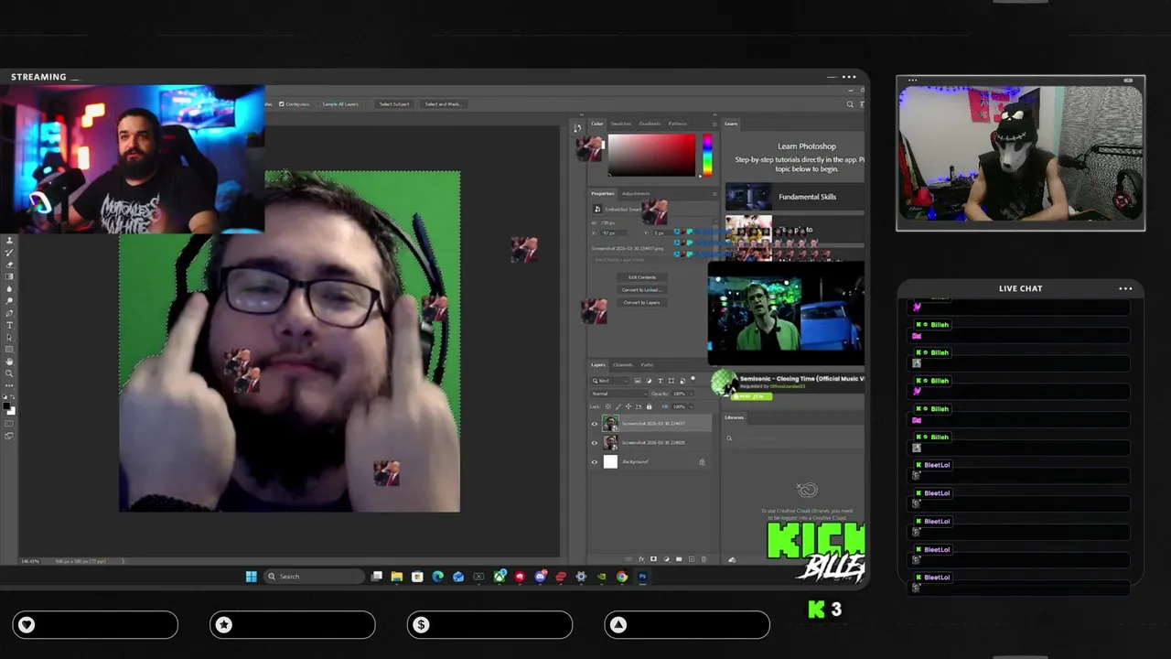Filter layers by adjustment layer icon
Image resolution: width=1171 pixels, height=659 pixels.
pyautogui.click(x=649, y=381)
